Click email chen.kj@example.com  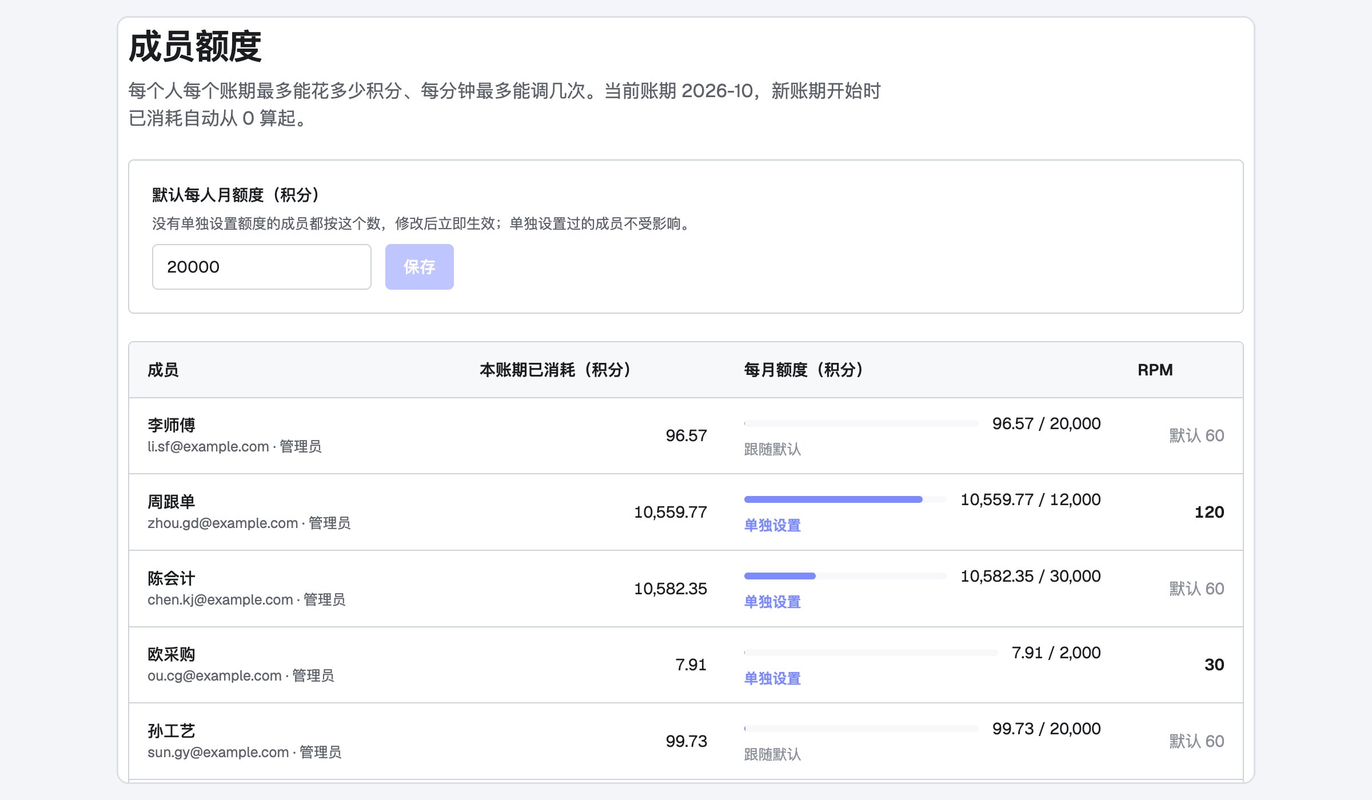click(x=220, y=600)
